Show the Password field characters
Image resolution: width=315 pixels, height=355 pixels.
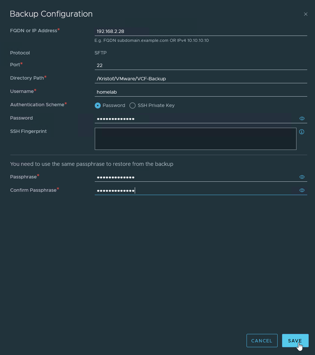point(302,118)
